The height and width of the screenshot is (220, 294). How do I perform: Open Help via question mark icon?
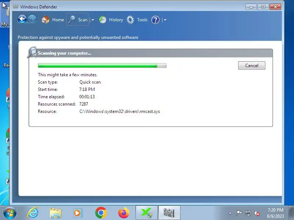pos(155,20)
